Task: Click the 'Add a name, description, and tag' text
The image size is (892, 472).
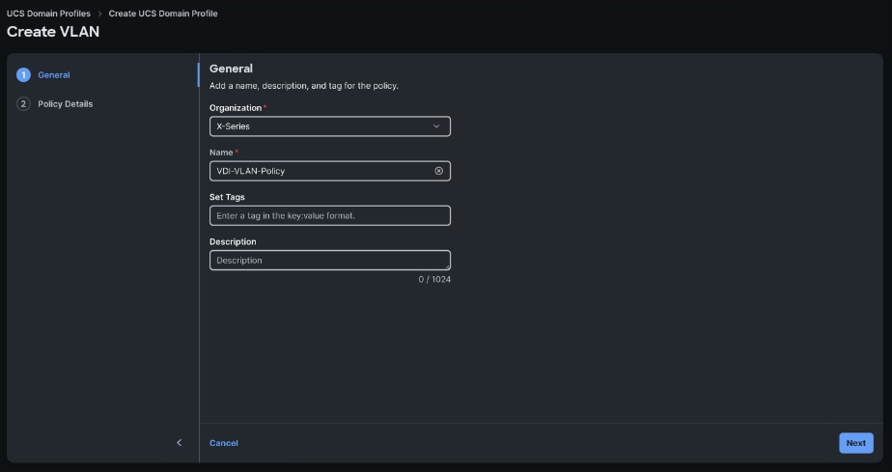Action: pyautogui.click(x=304, y=86)
